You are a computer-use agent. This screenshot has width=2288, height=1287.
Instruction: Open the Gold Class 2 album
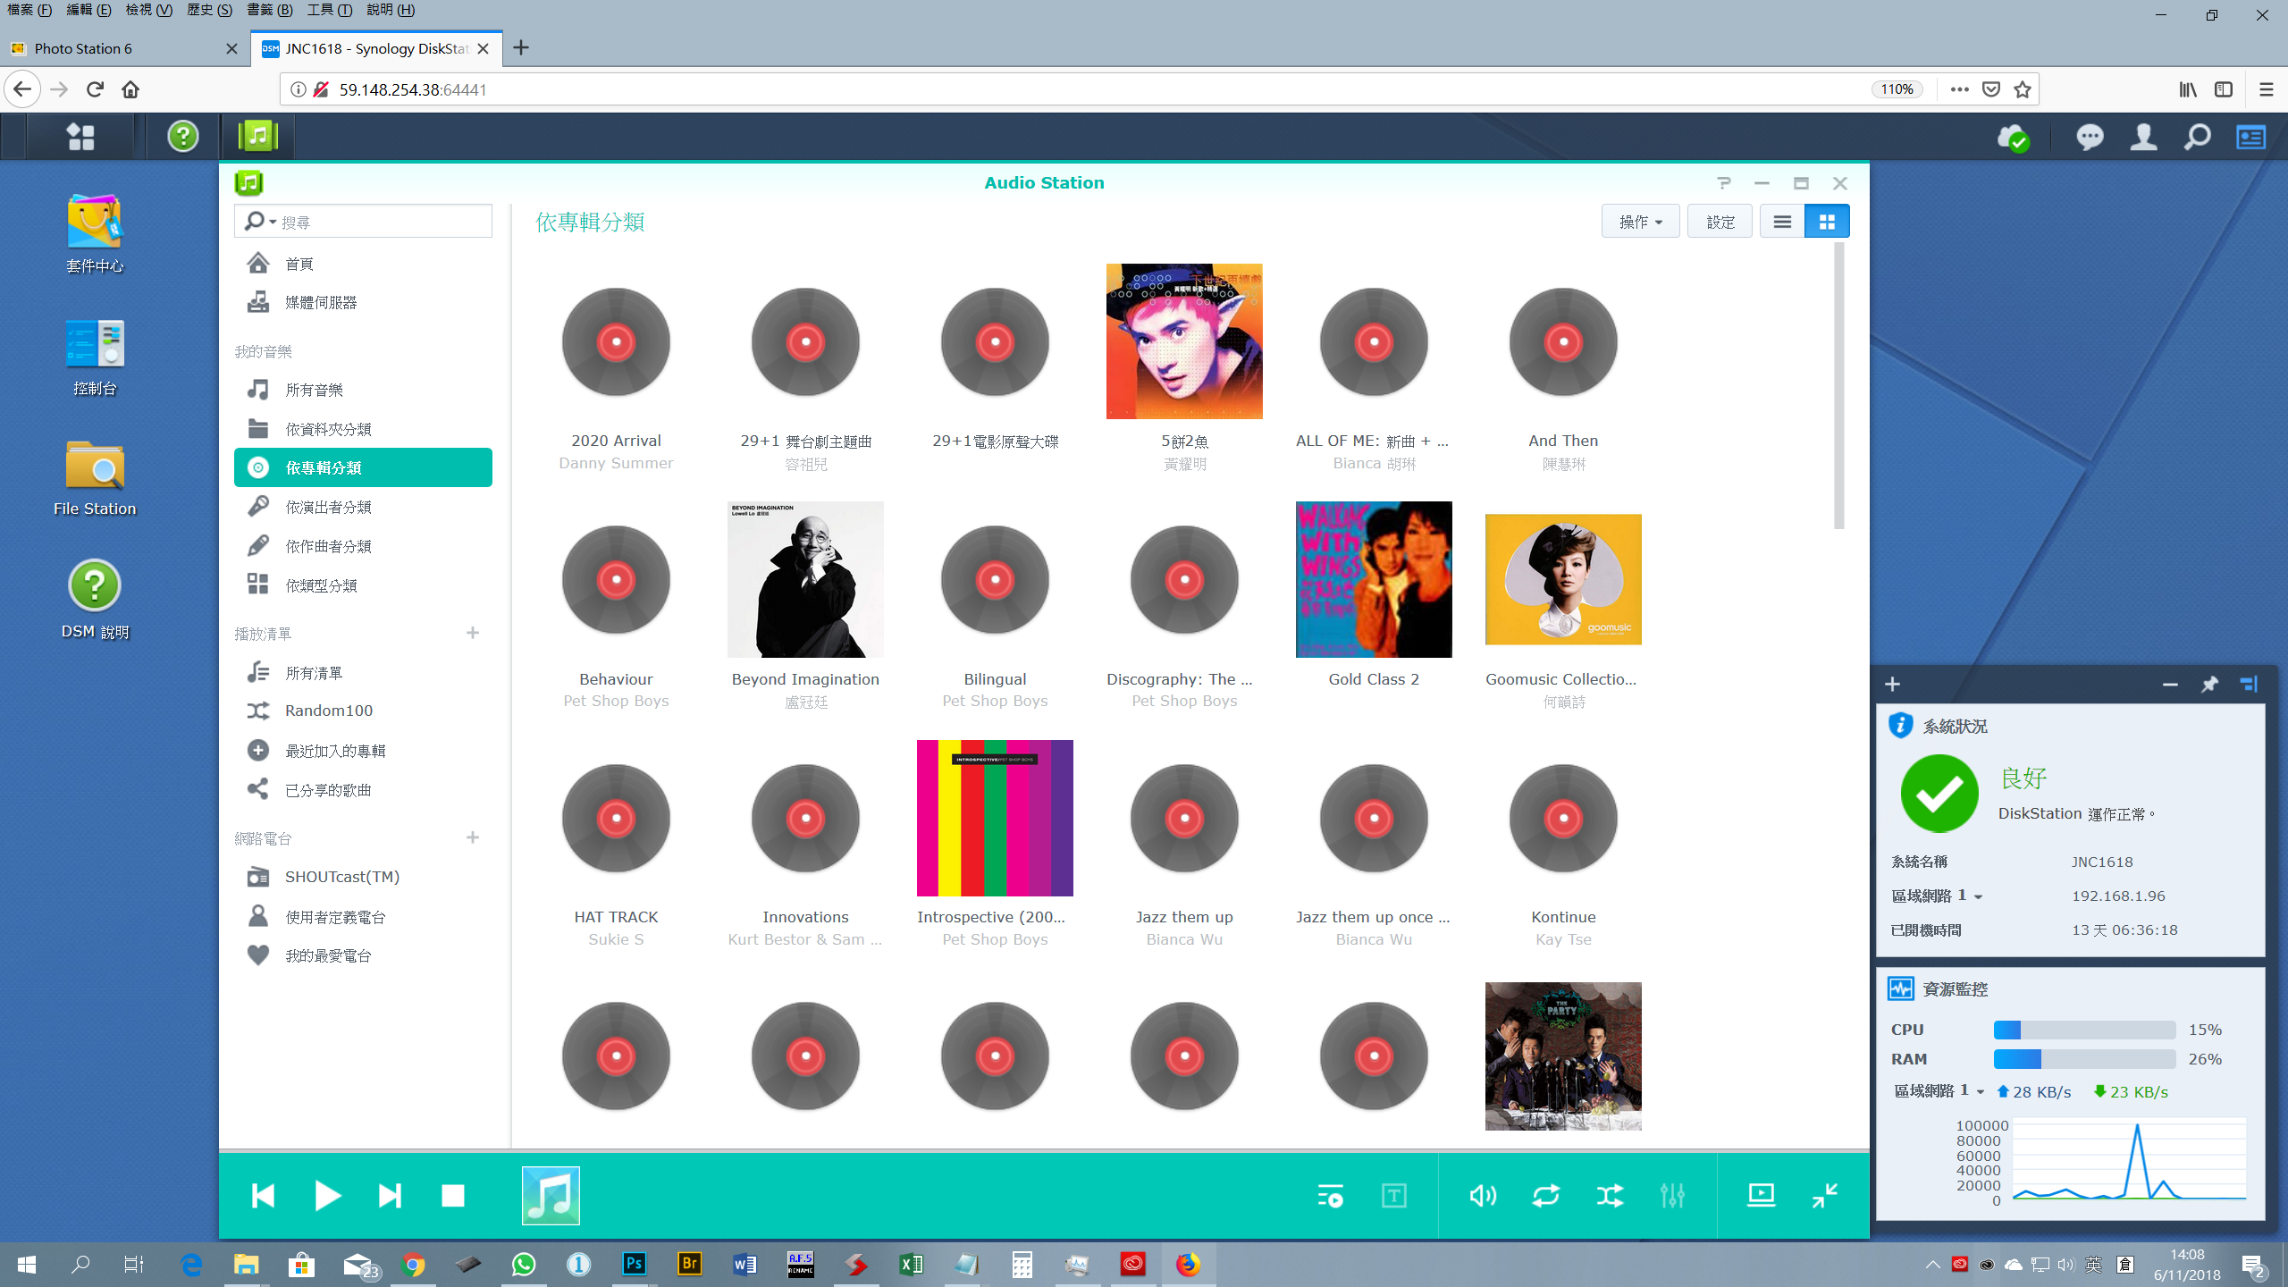coord(1374,579)
